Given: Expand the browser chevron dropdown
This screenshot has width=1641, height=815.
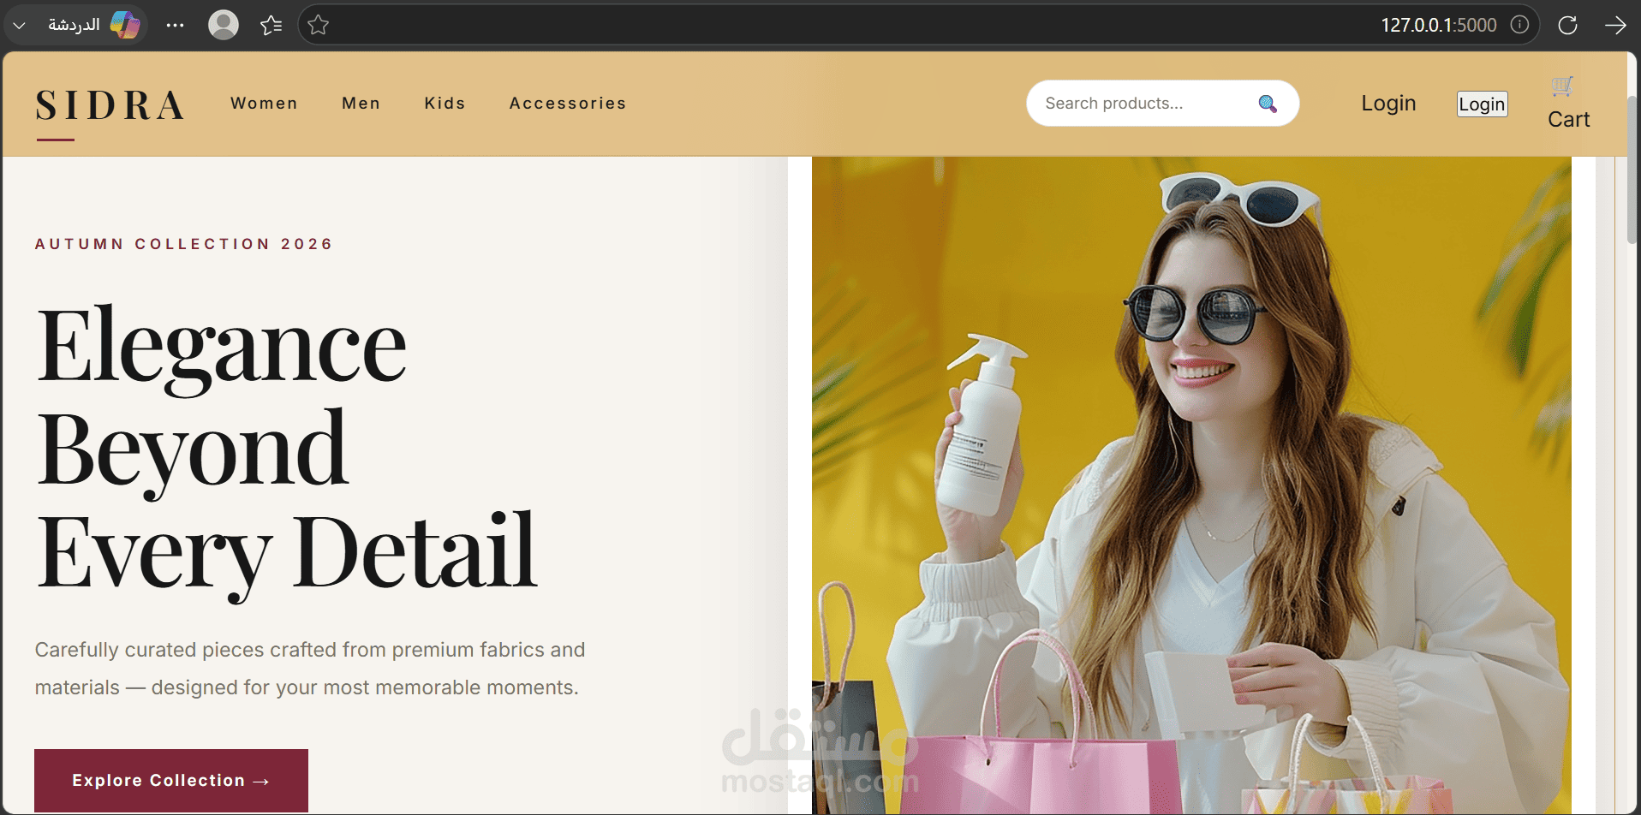Looking at the screenshot, I should (19, 25).
